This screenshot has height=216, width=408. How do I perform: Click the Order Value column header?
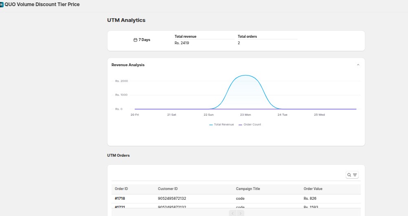pos(313,189)
